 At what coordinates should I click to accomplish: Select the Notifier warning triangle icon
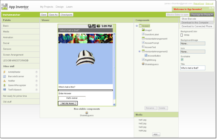[4, 81]
